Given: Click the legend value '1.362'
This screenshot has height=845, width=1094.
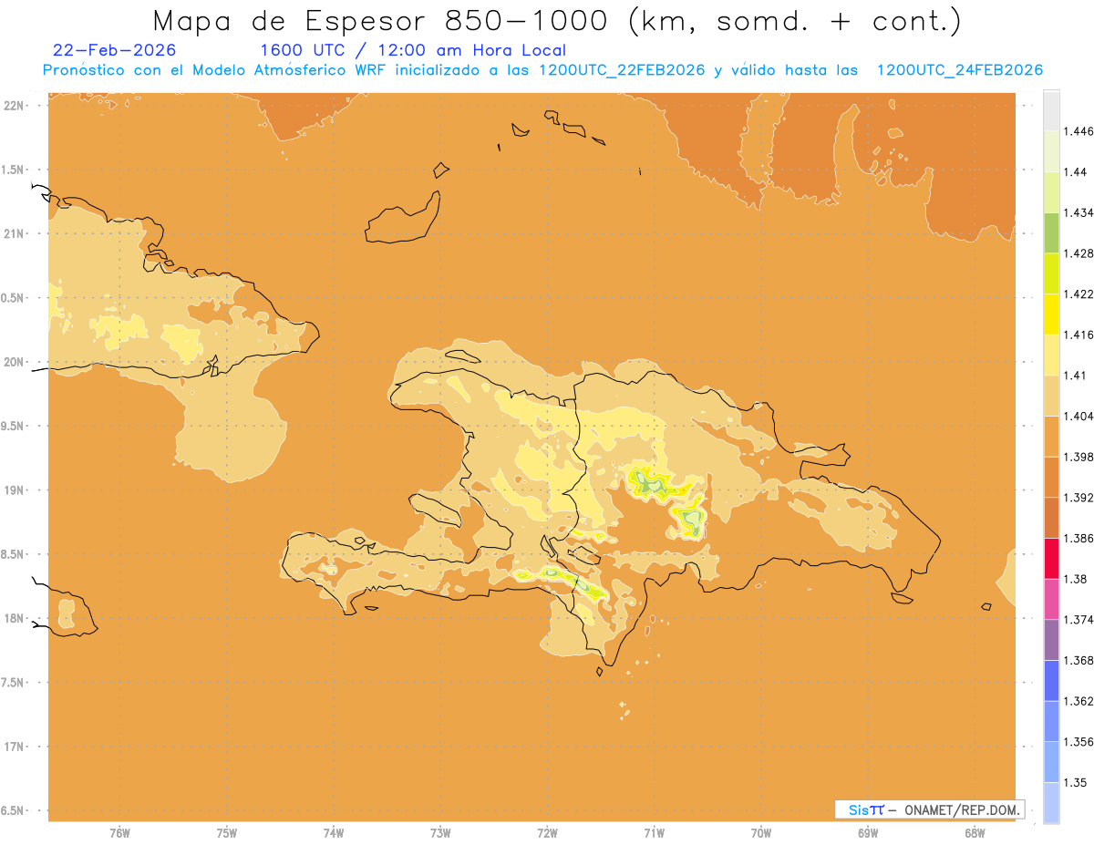Looking at the screenshot, I should [1080, 701].
